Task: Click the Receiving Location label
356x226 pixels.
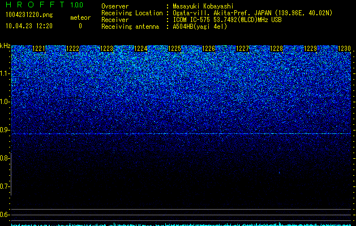Action: (132, 13)
